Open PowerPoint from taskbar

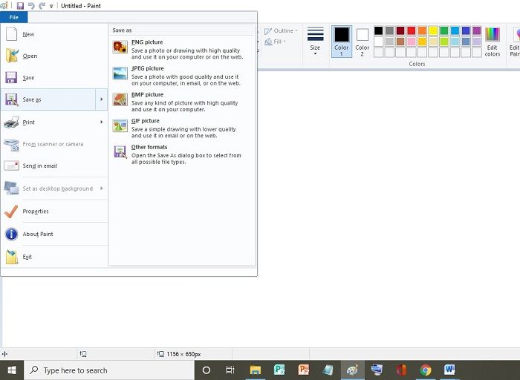coord(304,370)
